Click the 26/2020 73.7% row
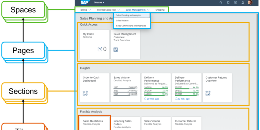This screenshot has height=130, width=260. tap(187, 91)
